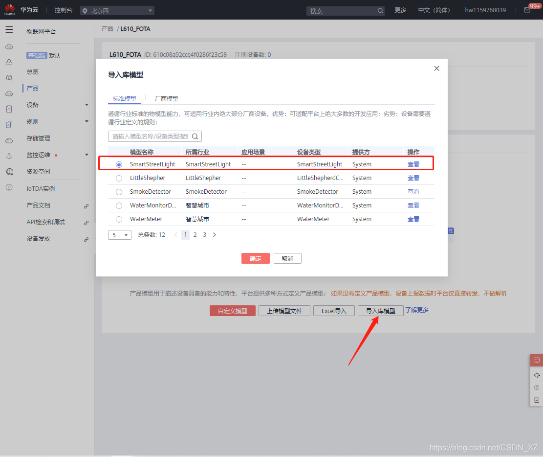The width and height of the screenshot is (543, 457).
Task: Open 存储管理 in the sidebar
Action: [x=39, y=138]
